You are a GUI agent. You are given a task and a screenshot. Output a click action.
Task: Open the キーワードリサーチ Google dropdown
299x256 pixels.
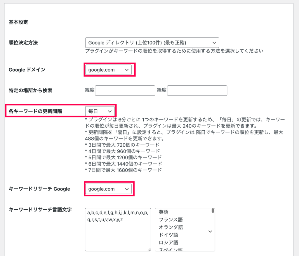click(x=108, y=189)
